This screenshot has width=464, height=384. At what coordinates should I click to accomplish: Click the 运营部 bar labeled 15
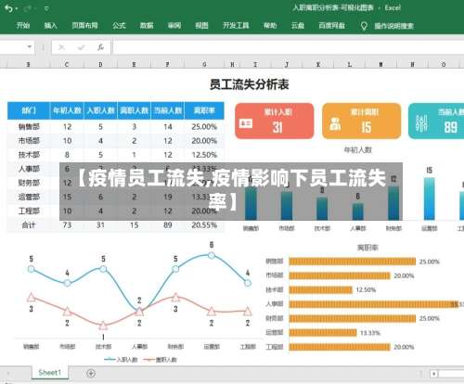click(429, 198)
